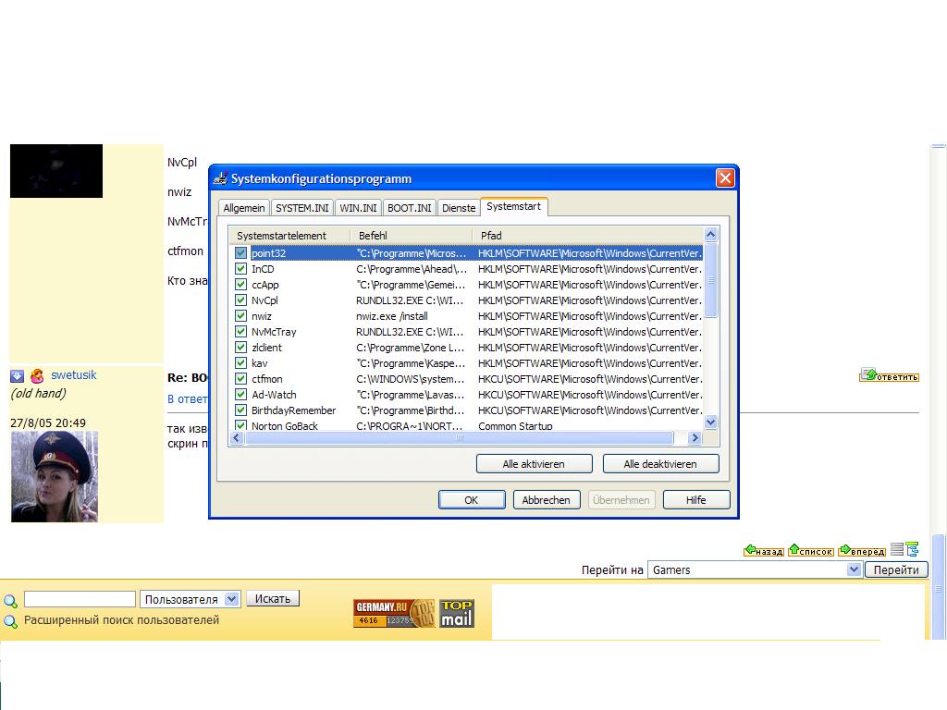Switch to the BOOT.INI tab
The width and height of the screenshot is (947, 710).
pyautogui.click(x=409, y=208)
